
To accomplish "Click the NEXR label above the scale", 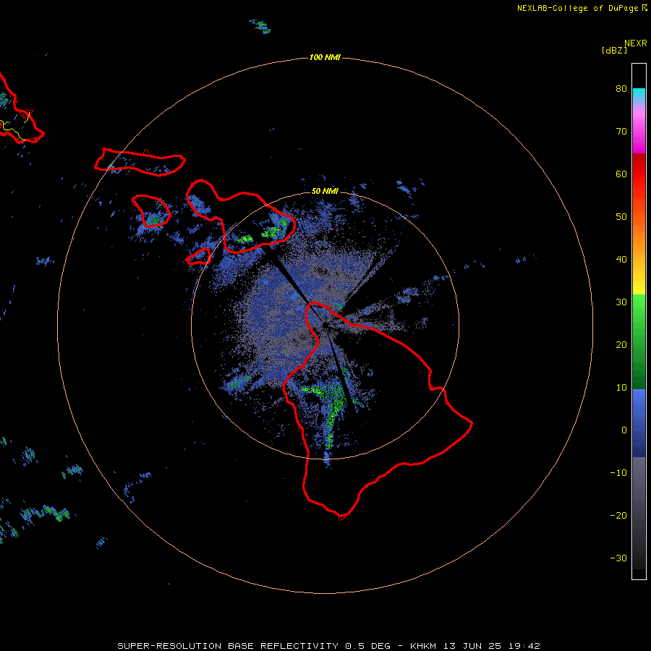I will tap(635, 43).
